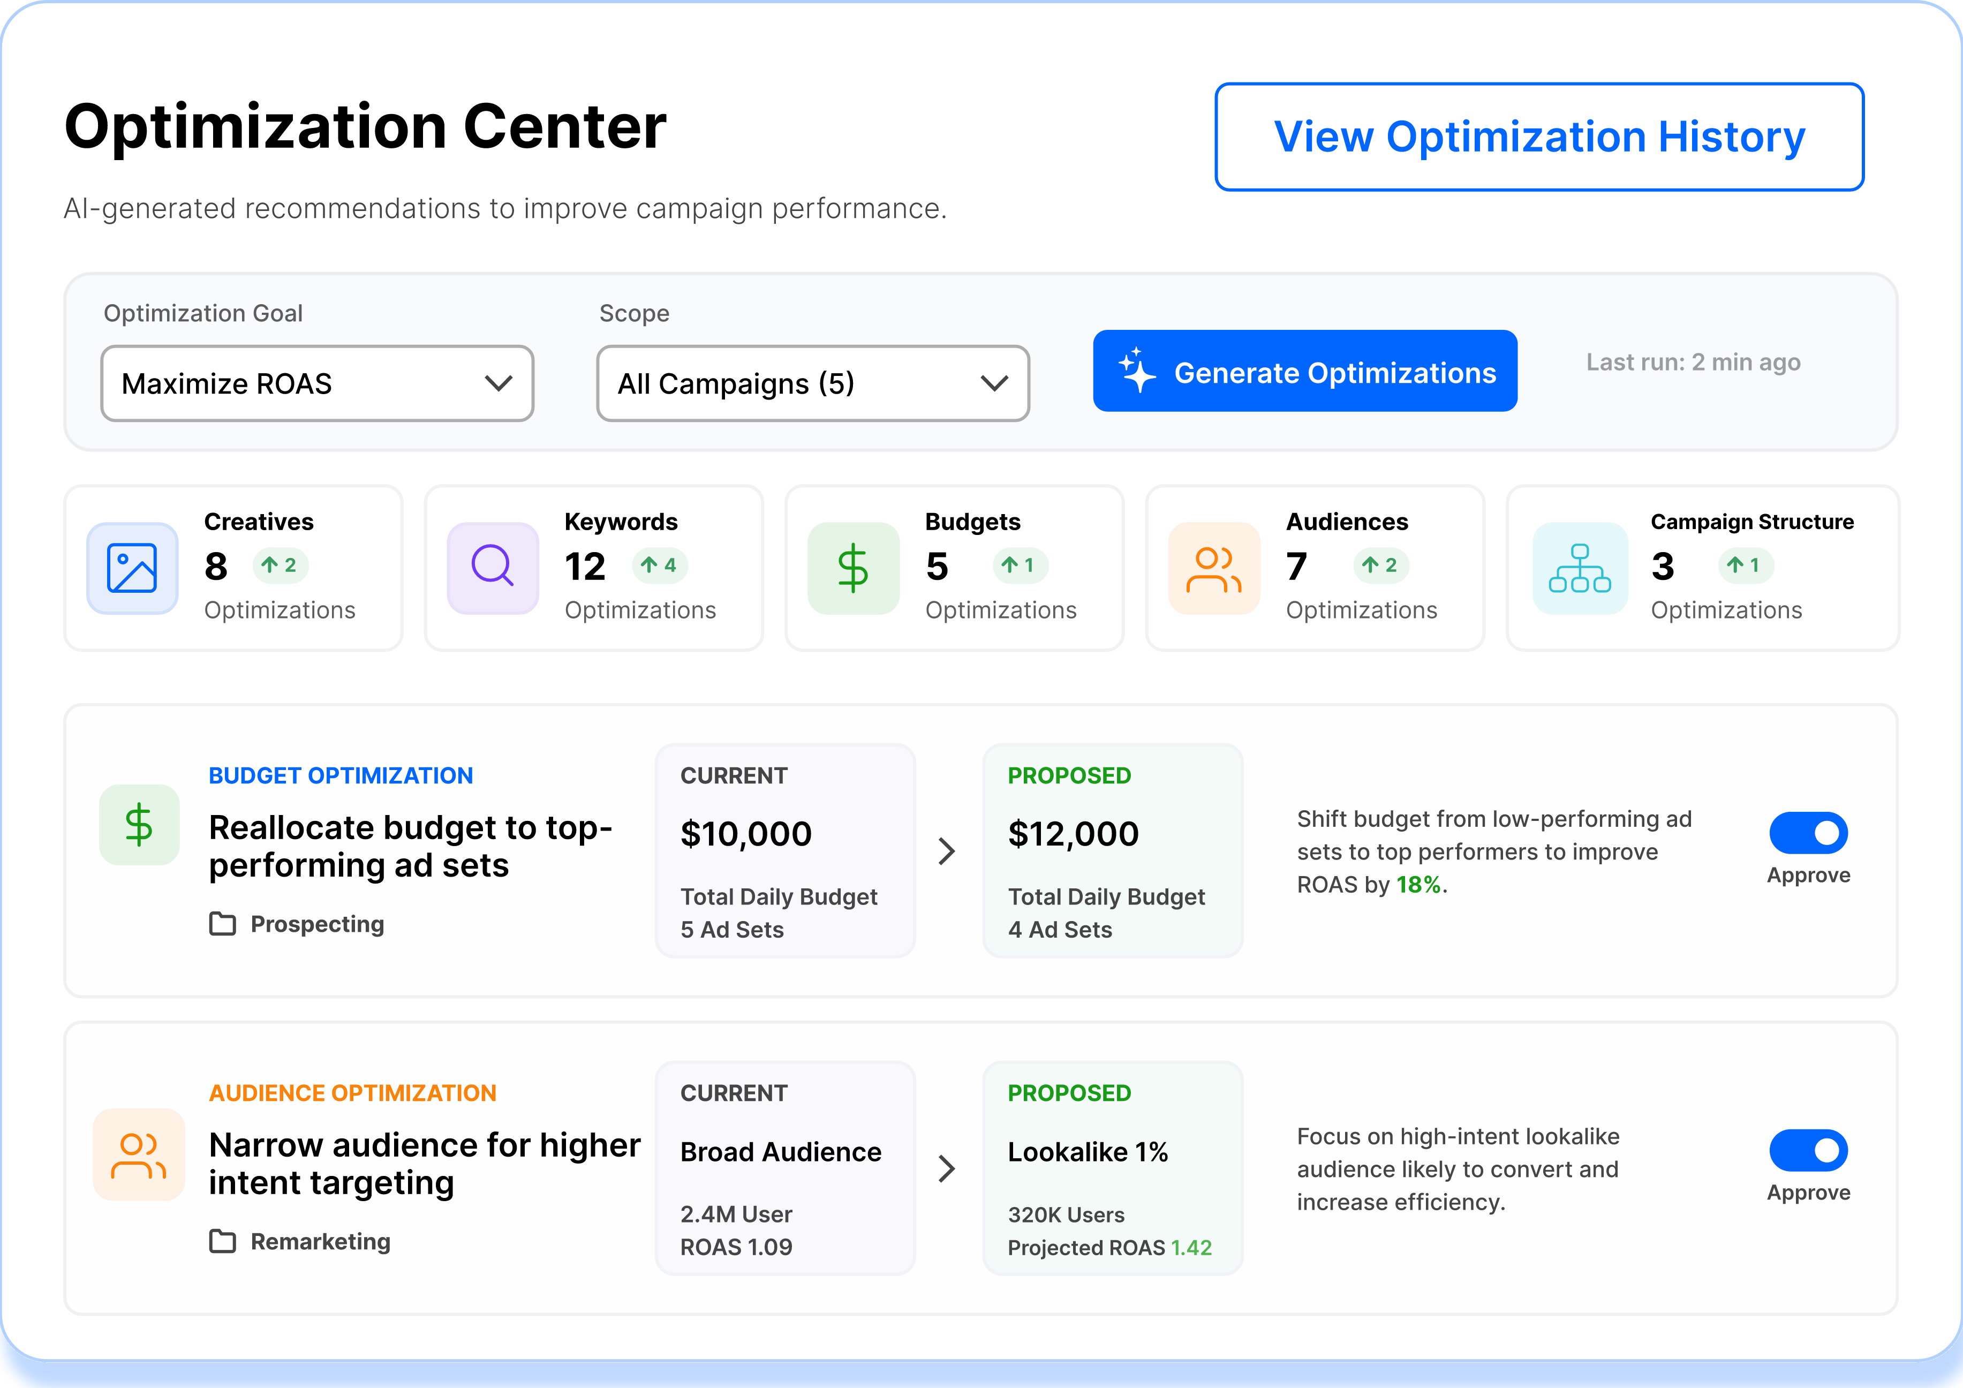Click the 'Last run: 2 min ago' text
1963x1388 pixels.
click(1693, 363)
